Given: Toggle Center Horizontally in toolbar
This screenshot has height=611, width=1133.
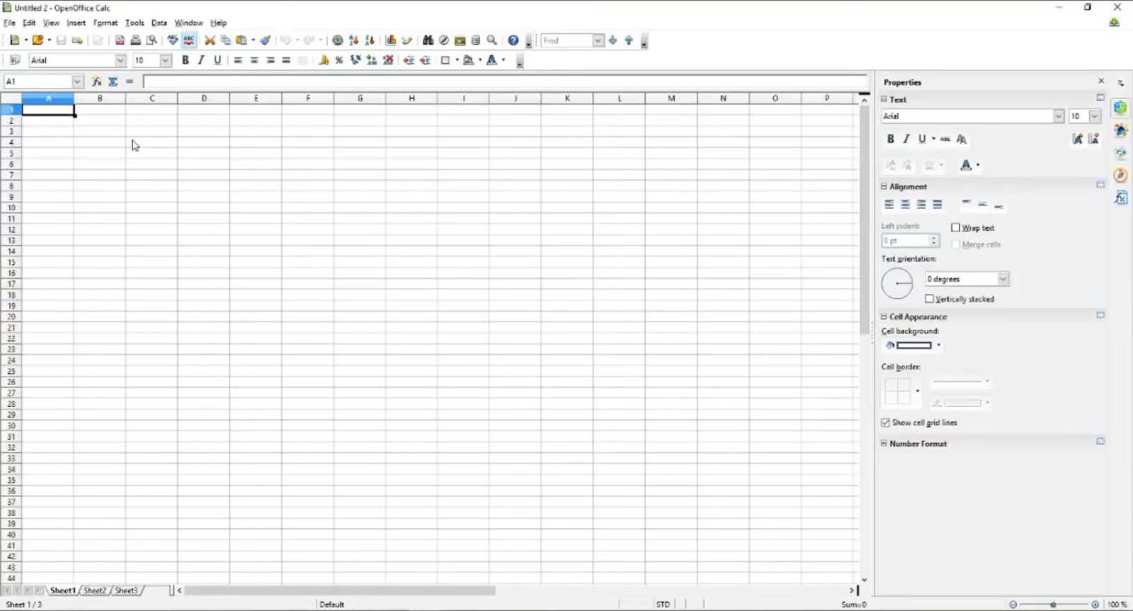Looking at the screenshot, I should click(254, 60).
